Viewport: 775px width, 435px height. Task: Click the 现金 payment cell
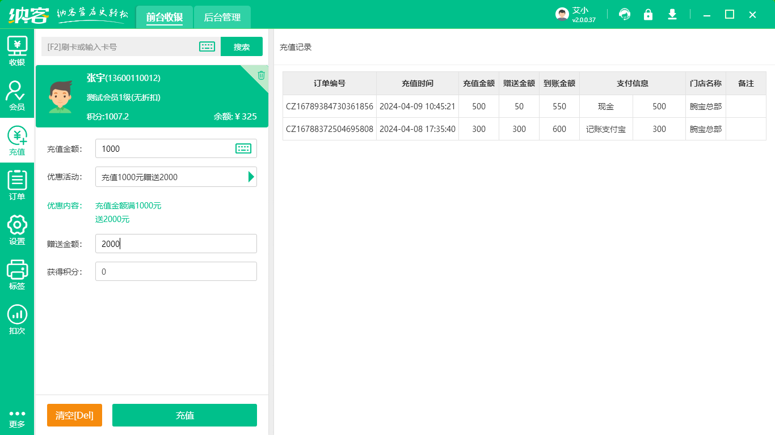pyautogui.click(x=606, y=106)
